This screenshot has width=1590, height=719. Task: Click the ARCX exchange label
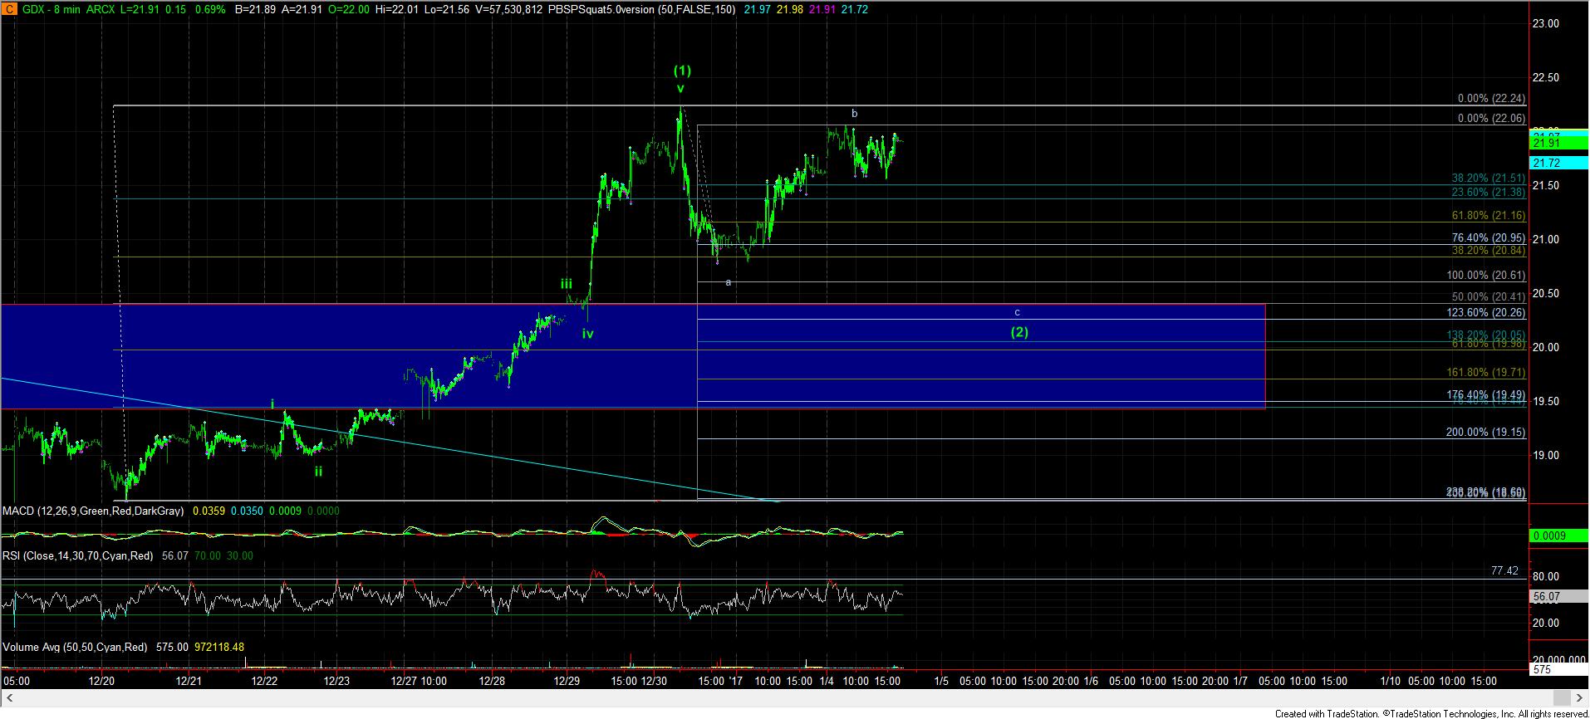(102, 8)
